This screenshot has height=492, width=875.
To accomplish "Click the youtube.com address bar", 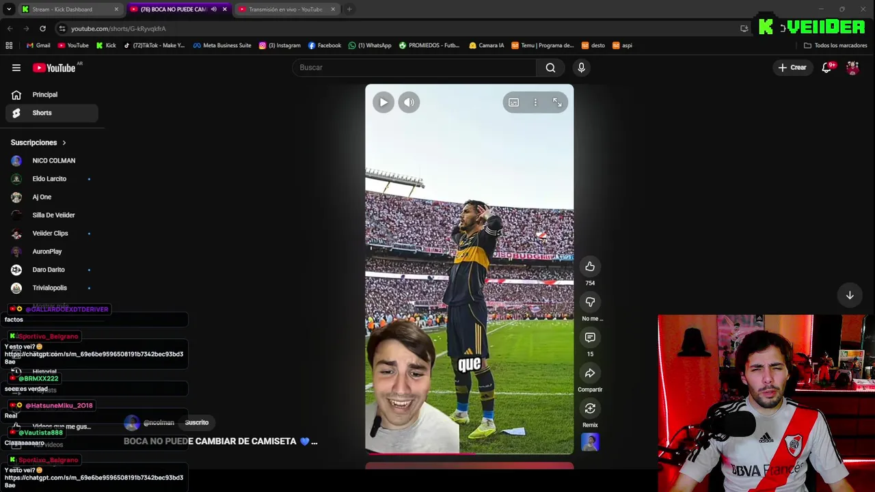I will tap(396, 29).
